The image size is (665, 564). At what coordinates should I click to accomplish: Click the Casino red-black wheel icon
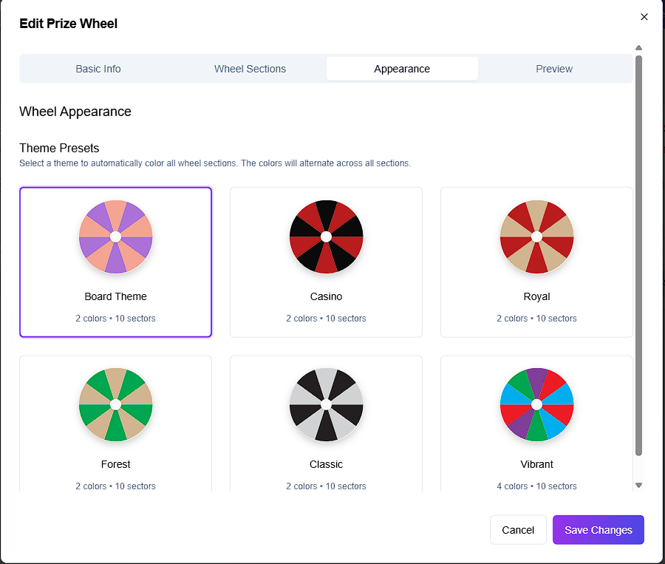tap(326, 237)
